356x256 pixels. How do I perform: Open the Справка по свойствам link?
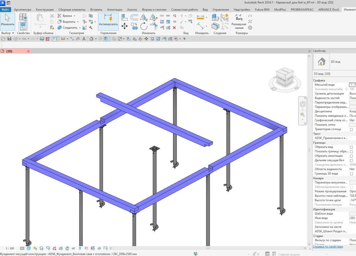(327, 247)
